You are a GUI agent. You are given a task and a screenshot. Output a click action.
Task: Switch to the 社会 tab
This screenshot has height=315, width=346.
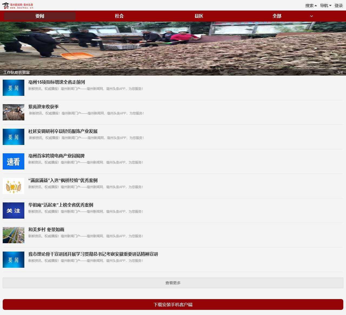[x=119, y=16]
